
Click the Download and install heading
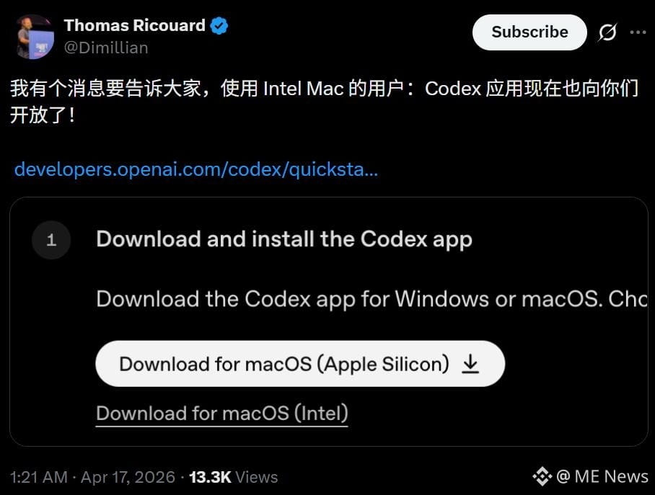point(284,239)
